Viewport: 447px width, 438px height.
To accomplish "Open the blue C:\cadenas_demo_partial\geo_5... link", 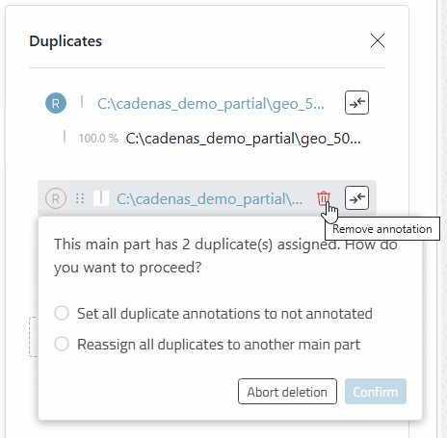I will pos(211,104).
